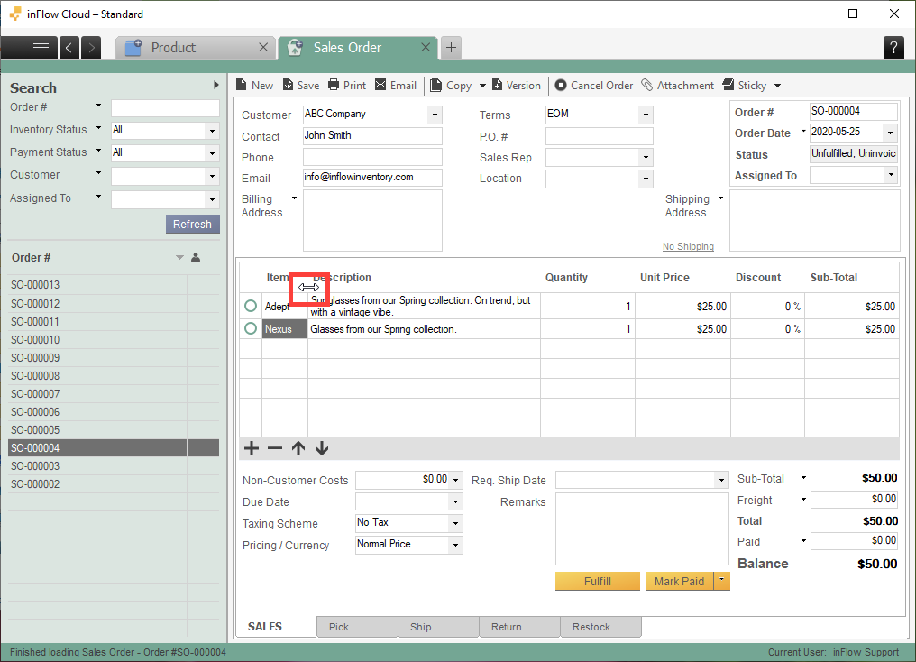This screenshot has width=916, height=662.
Task: Open the Order Date picker
Action: [x=890, y=133]
